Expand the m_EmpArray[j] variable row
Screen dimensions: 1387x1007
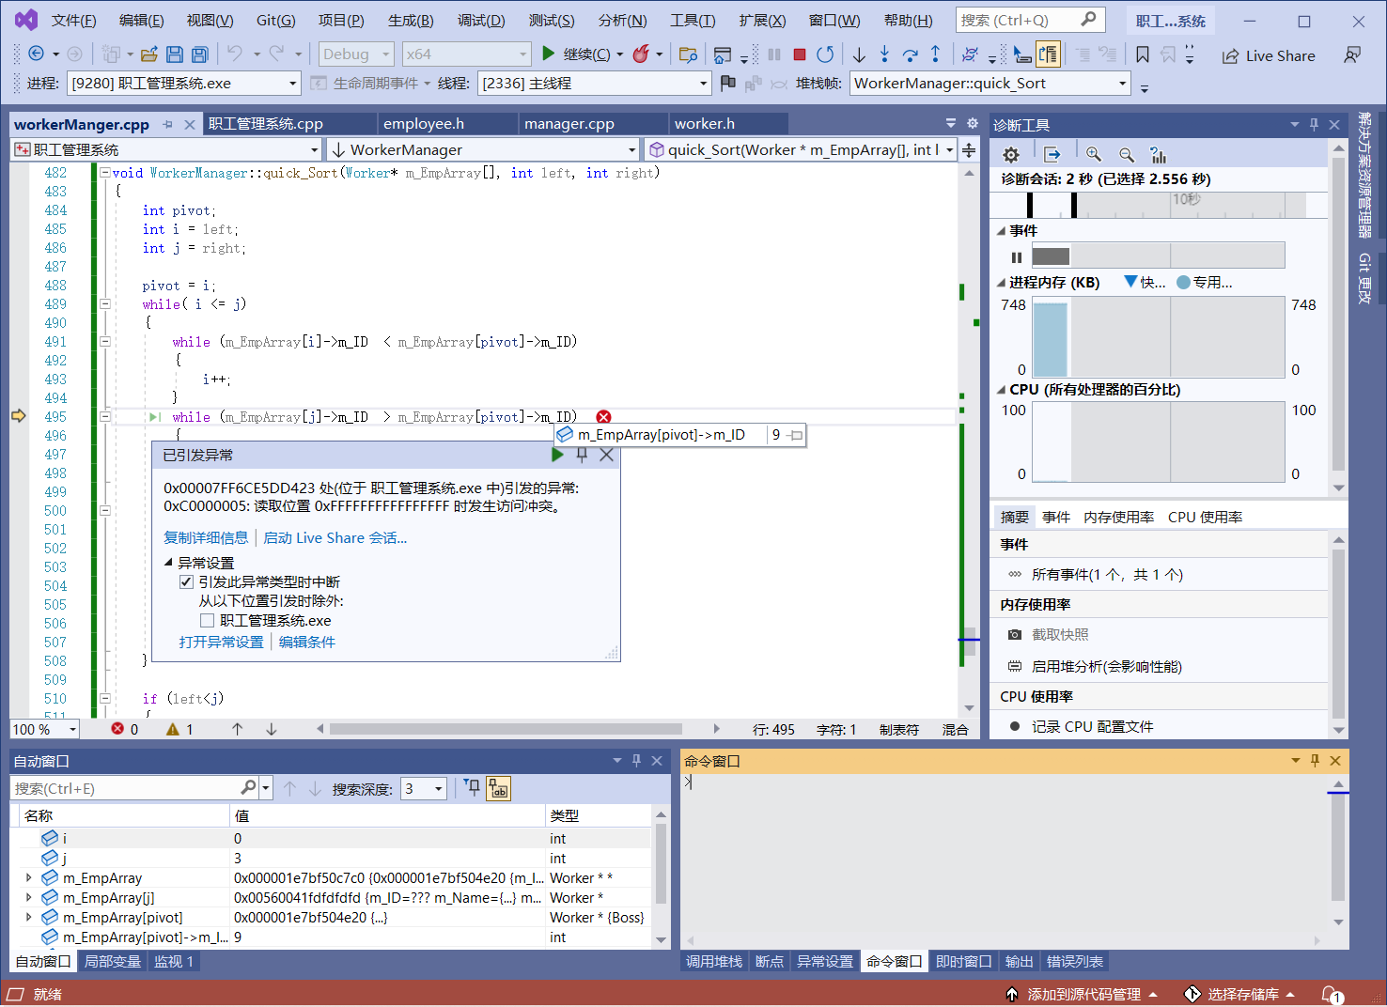[x=29, y=898]
